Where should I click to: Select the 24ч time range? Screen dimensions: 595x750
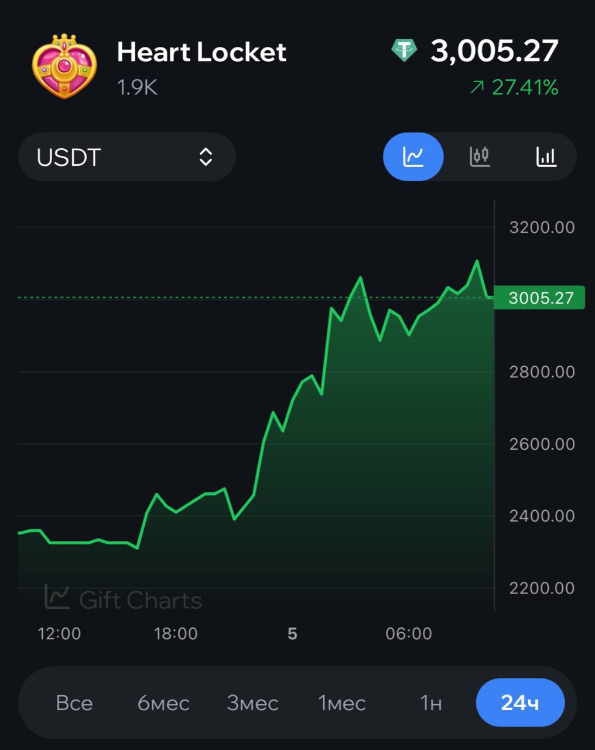click(520, 703)
